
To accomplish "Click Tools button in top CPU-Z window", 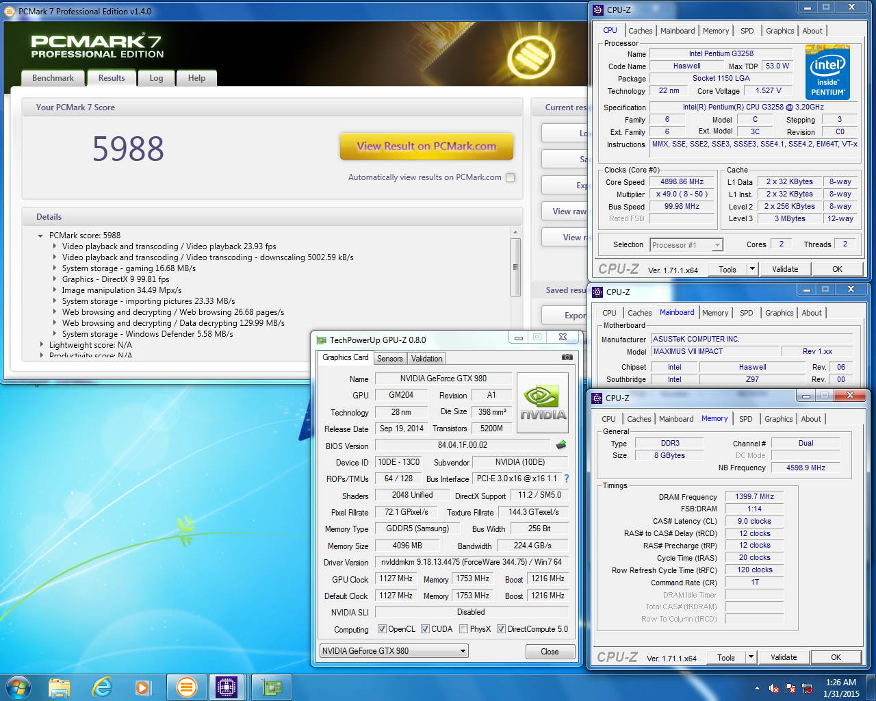I will [727, 269].
